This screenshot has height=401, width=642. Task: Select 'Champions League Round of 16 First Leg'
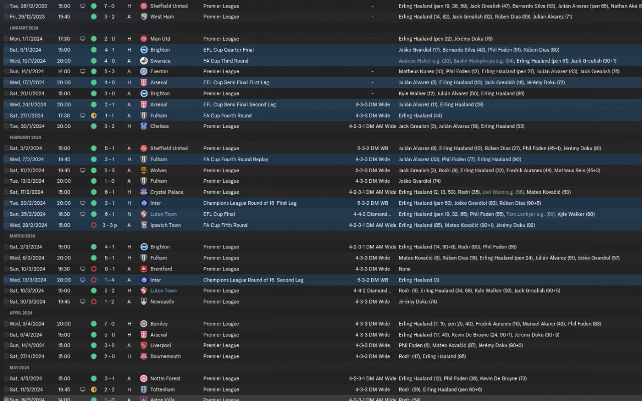pos(250,203)
